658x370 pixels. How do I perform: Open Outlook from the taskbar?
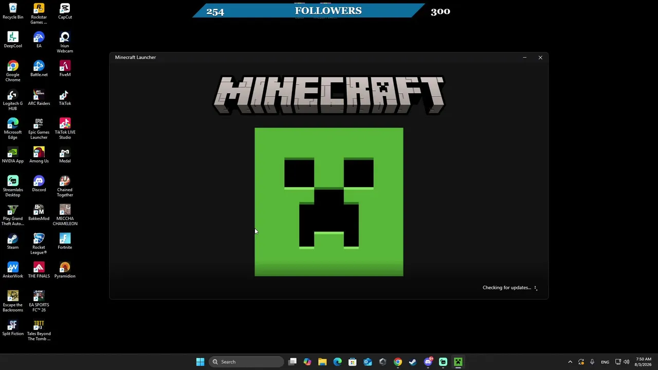(x=368, y=362)
